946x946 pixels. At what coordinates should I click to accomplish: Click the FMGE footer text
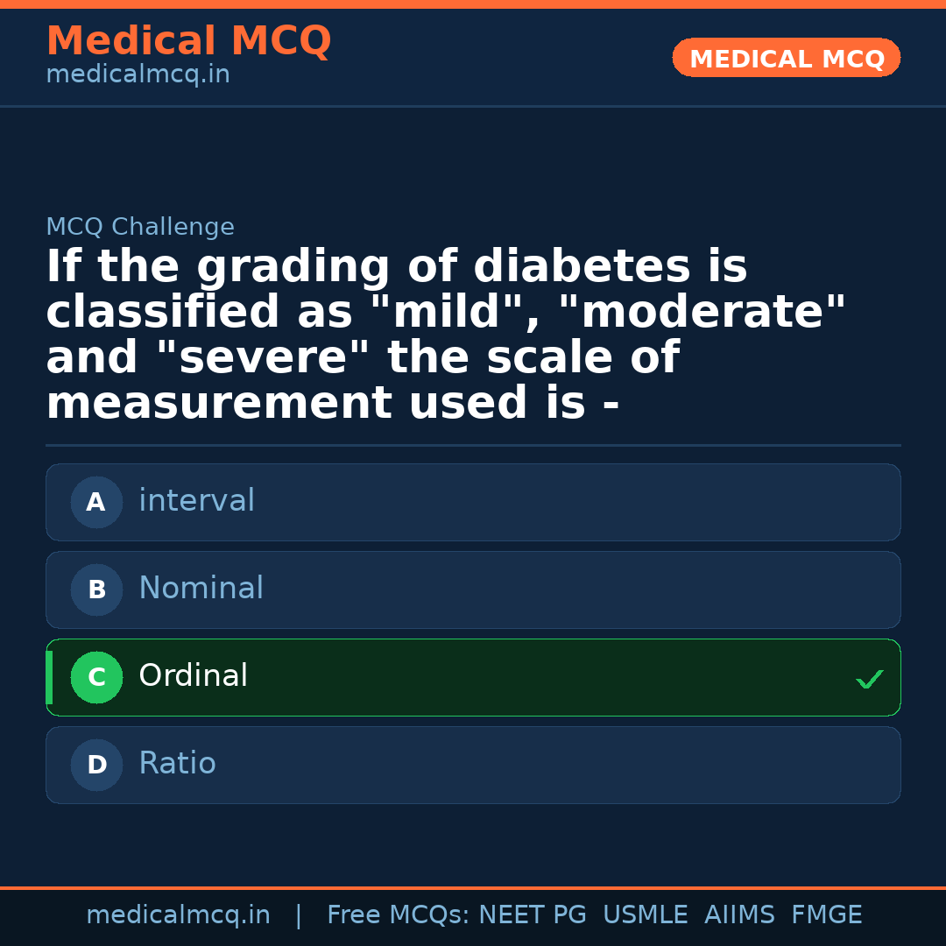pyautogui.click(x=826, y=915)
